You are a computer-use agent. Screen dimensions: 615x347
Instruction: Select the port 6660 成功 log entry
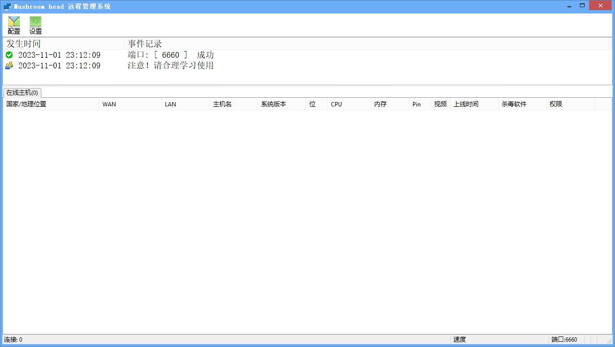171,55
